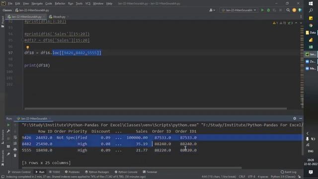
Task: Toggle scroll to end in Run console
Action: pyautogui.click(x=15, y=144)
